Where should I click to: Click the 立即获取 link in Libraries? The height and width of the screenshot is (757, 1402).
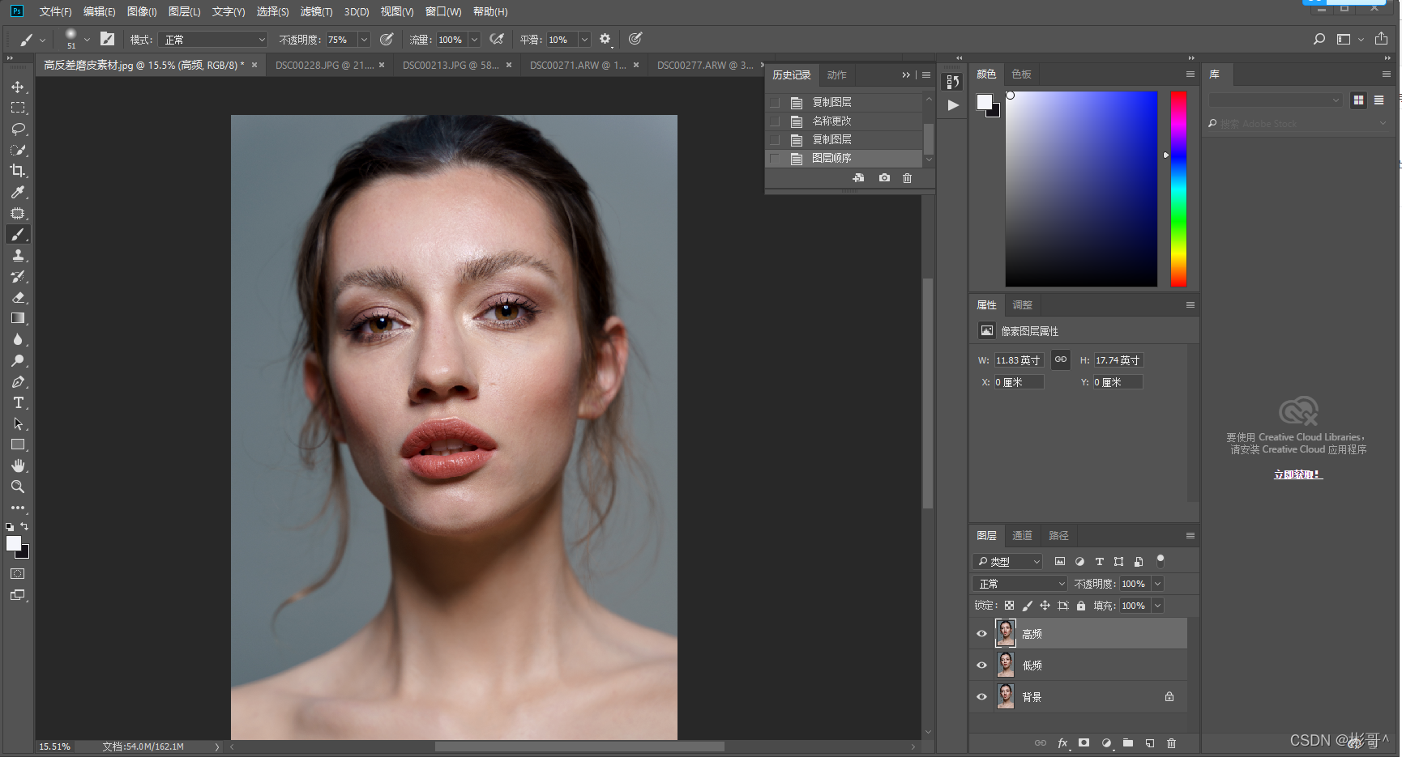[1297, 474]
